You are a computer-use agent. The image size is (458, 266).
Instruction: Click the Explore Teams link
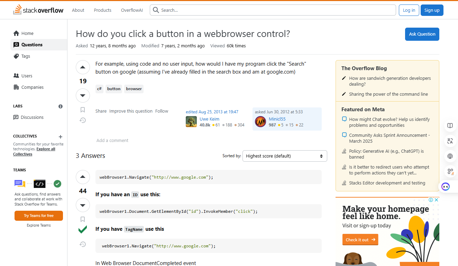click(39, 226)
